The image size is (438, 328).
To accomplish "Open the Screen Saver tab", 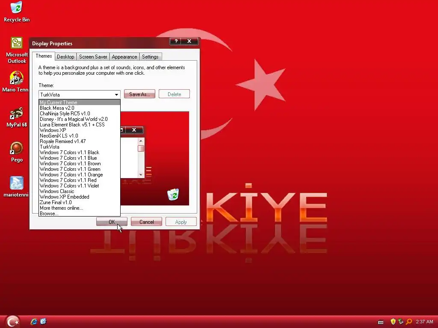I will pos(93,57).
